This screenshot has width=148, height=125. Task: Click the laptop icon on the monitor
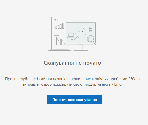tap(71, 36)
